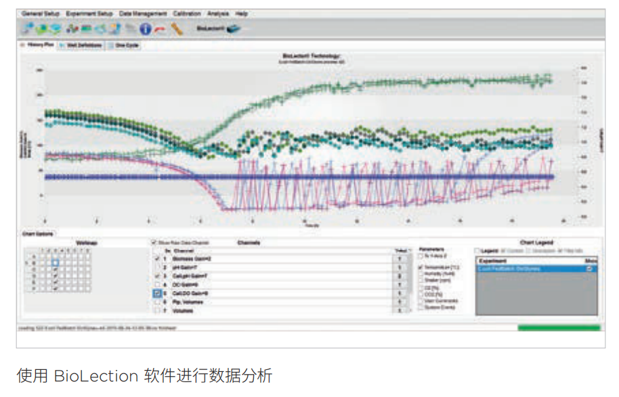Enable the User Comments checkbox
The height and width of the screenshot is (397, 619).
421,300
